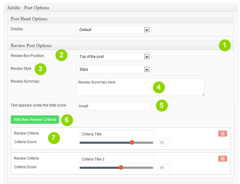Click the Criteria Title 2 text field

click(117, 159)
